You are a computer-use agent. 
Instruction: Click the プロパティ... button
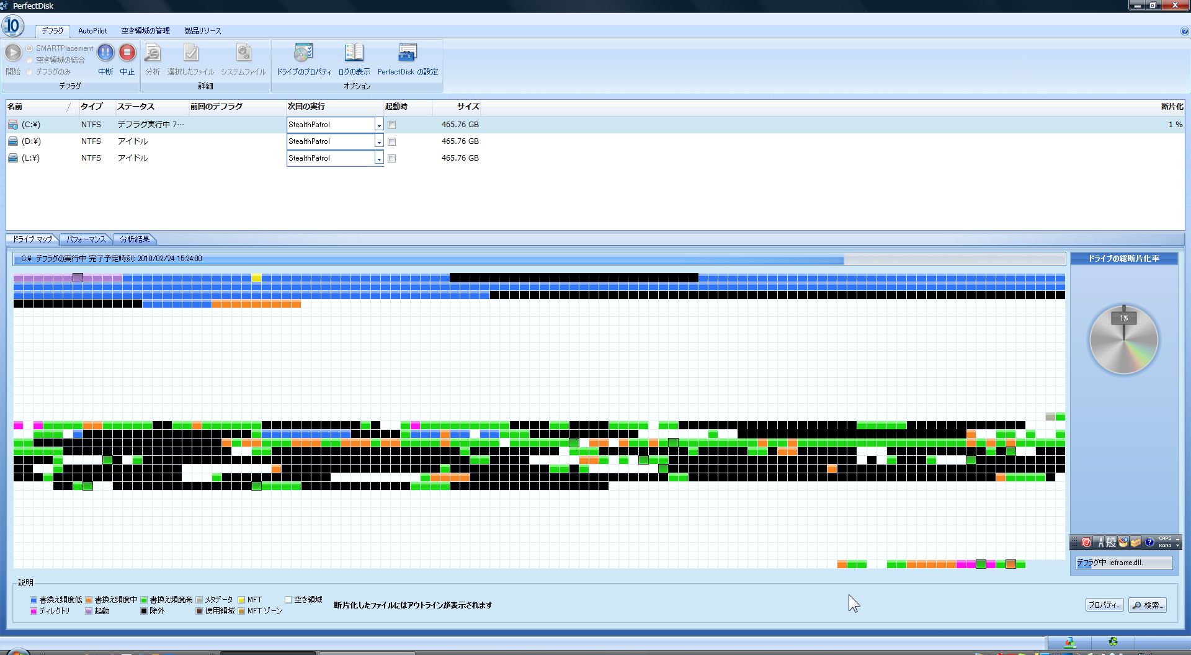tap(1104, 605)
